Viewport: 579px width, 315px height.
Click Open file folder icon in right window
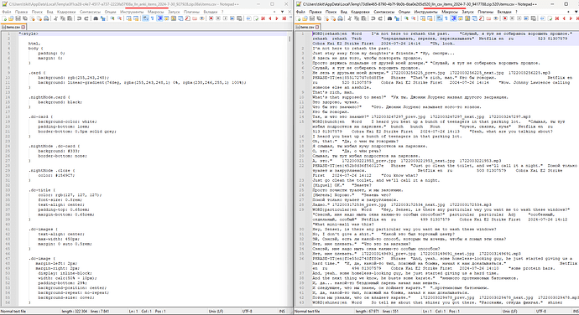pyautogui.click(x=305, y=18)
